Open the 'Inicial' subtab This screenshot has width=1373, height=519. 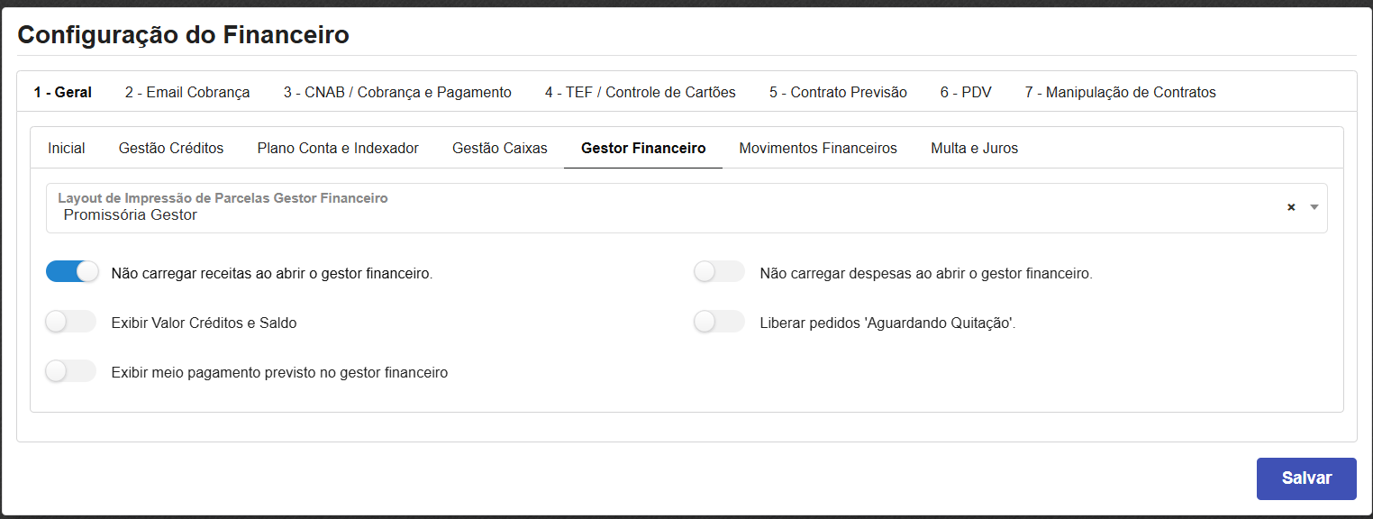tap(67, 147)
